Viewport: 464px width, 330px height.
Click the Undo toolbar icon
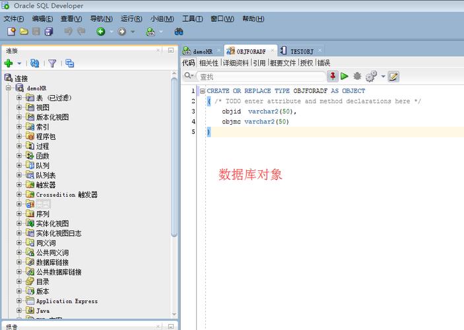[x=69, y=31]
